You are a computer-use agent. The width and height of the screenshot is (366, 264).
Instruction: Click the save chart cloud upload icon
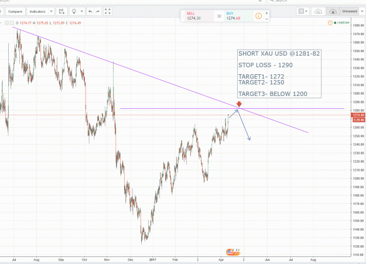[x=333, y=11]
